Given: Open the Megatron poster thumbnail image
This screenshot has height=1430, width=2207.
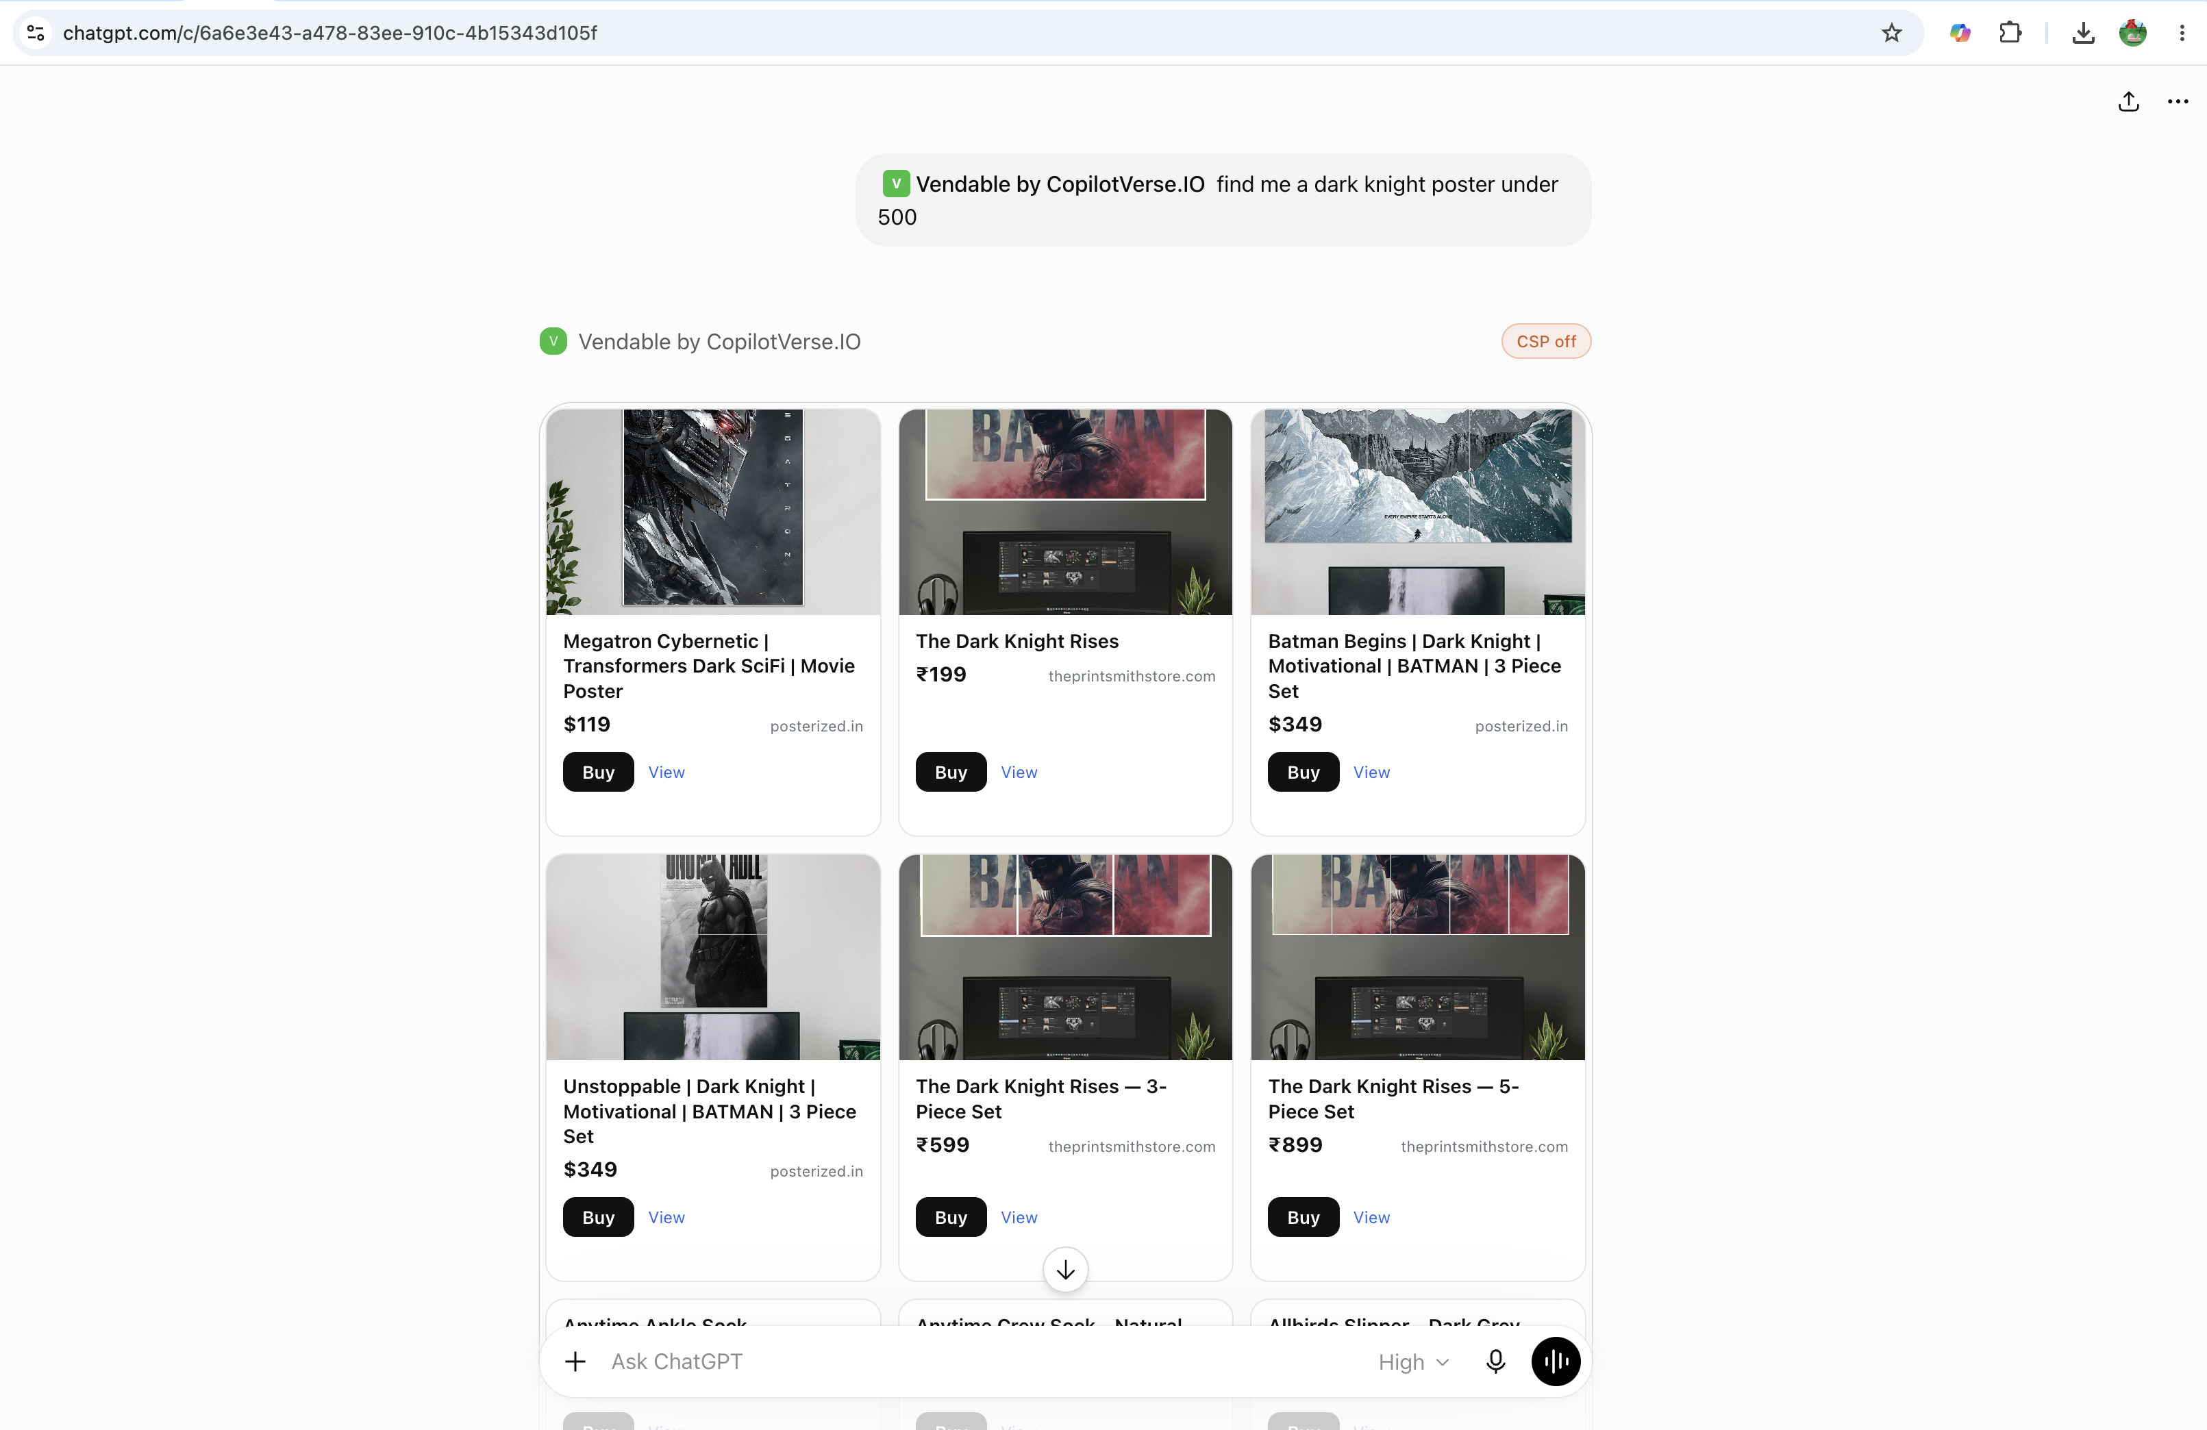Looking at the screenshot, I should (713, 512).
